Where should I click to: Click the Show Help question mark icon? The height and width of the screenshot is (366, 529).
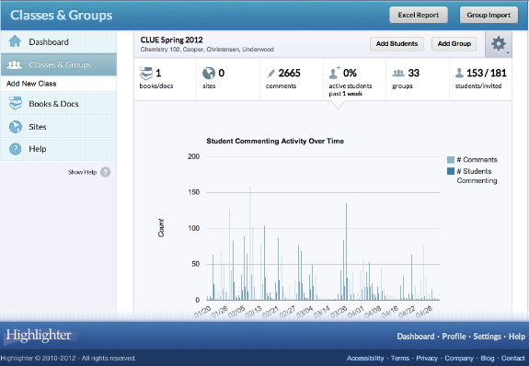coord(105,172)
